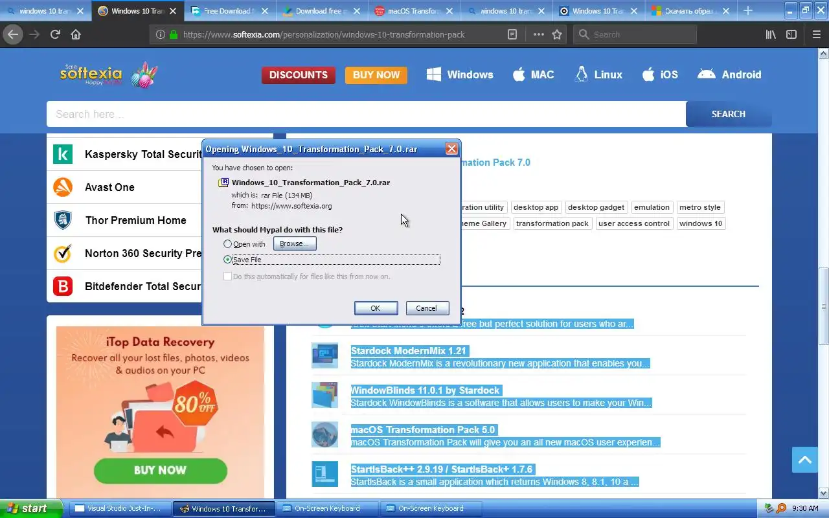Open Stardock ModernMix 1.21 link
The width and height of the screenshot is (829, 518).
click(409, 351)
